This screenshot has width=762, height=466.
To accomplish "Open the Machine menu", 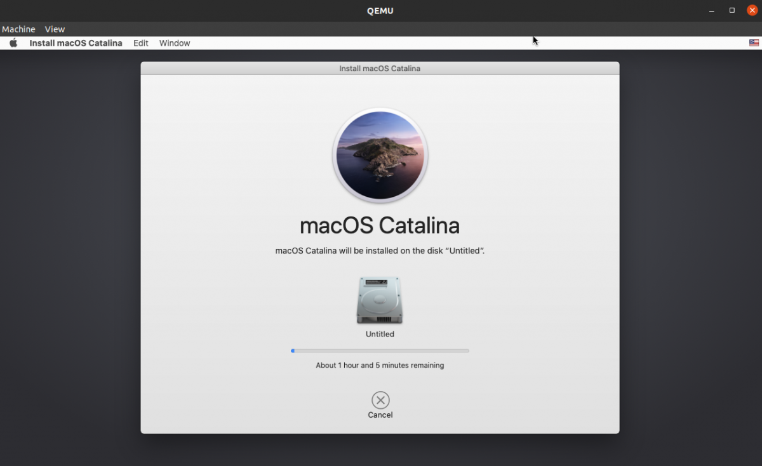I will [18, 29].
